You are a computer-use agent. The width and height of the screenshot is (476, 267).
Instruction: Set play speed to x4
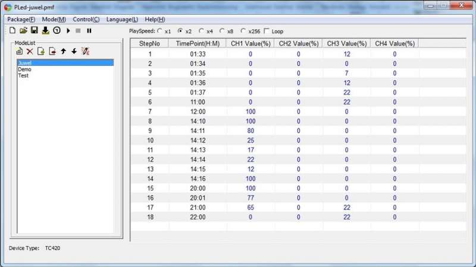click(x=202, y=31)
